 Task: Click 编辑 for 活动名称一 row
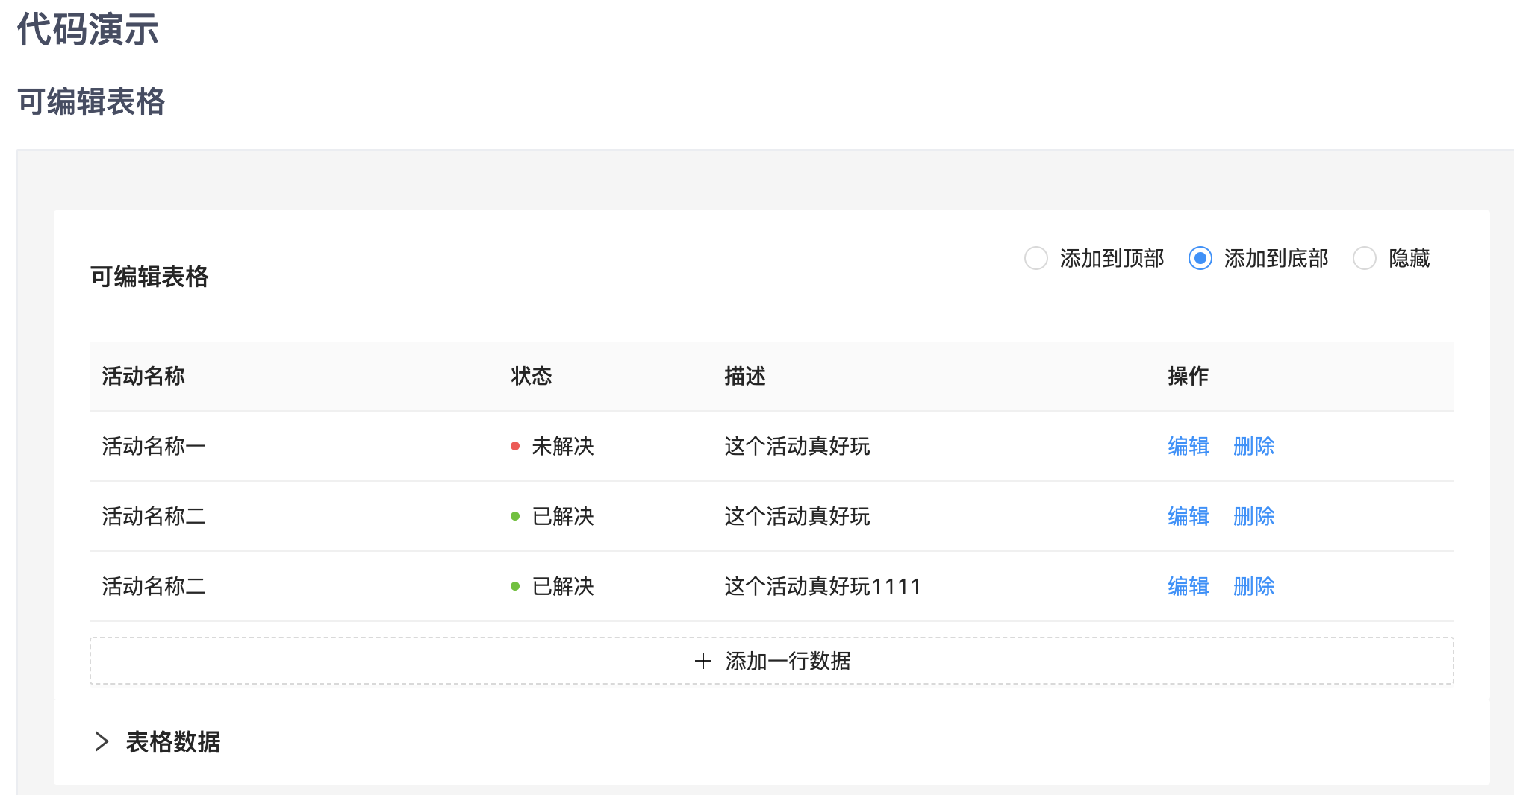click(1189, 446)
